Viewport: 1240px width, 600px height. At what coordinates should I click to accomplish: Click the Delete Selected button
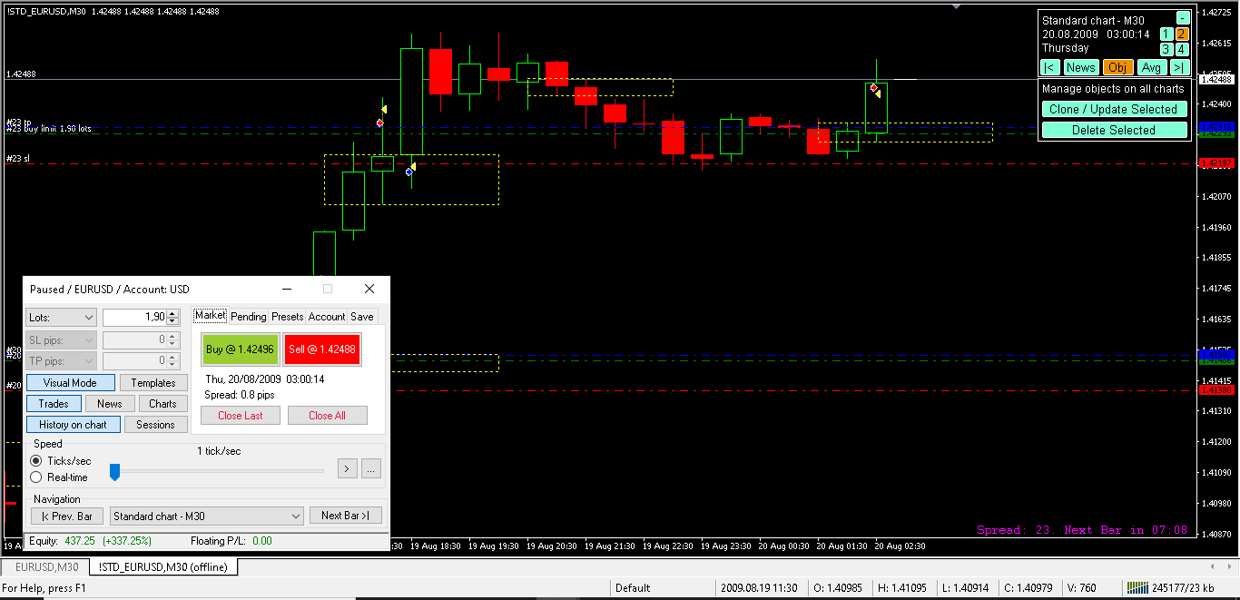coord(1114,130)
